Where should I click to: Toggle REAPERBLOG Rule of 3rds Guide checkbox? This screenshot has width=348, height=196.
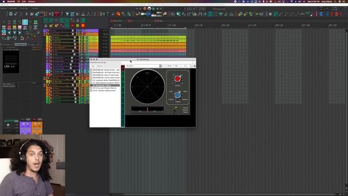coord(91,75)
